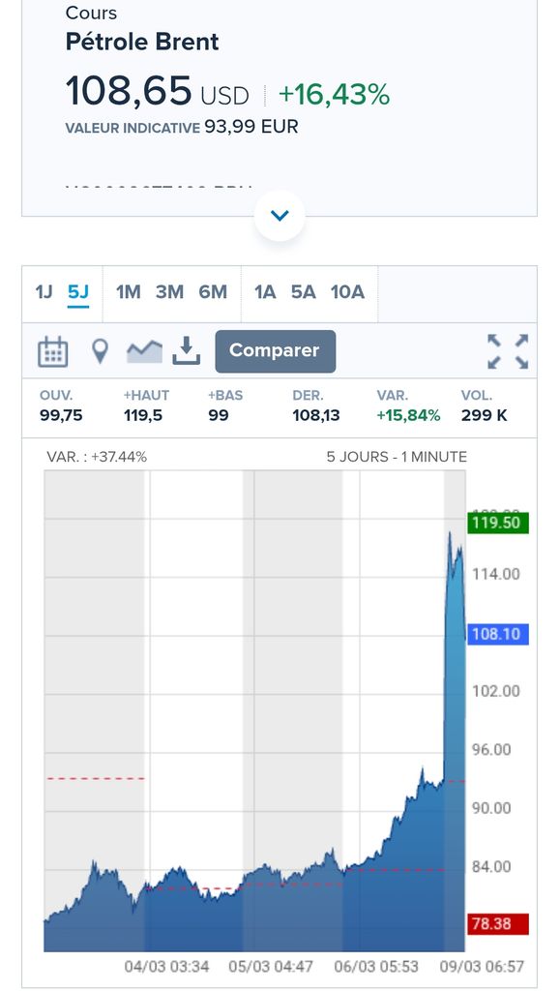Switch to the 1A time range

coord(265,292)
